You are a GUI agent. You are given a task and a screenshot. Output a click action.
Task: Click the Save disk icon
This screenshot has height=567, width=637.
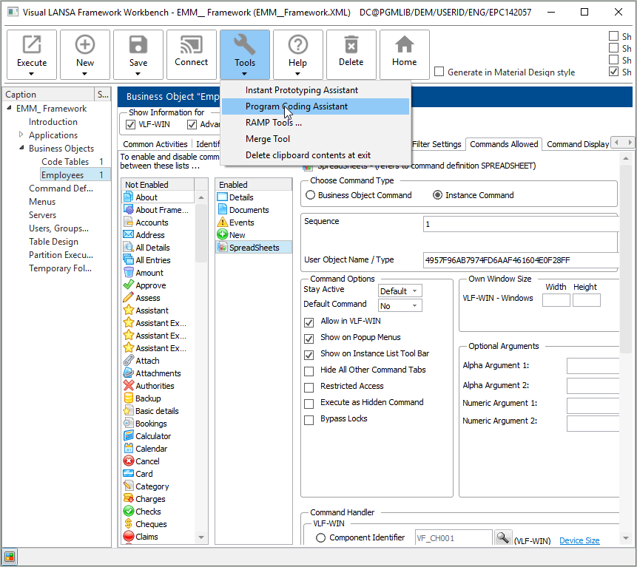tap(138, 46)
